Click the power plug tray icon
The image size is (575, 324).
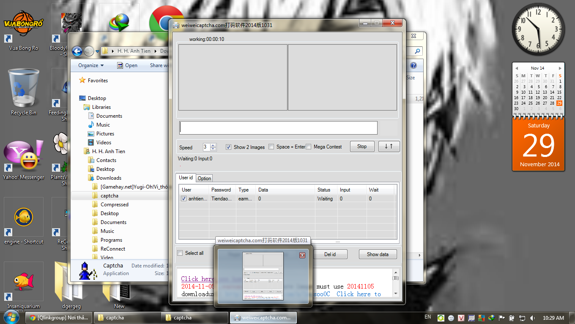tap(512, 318)
